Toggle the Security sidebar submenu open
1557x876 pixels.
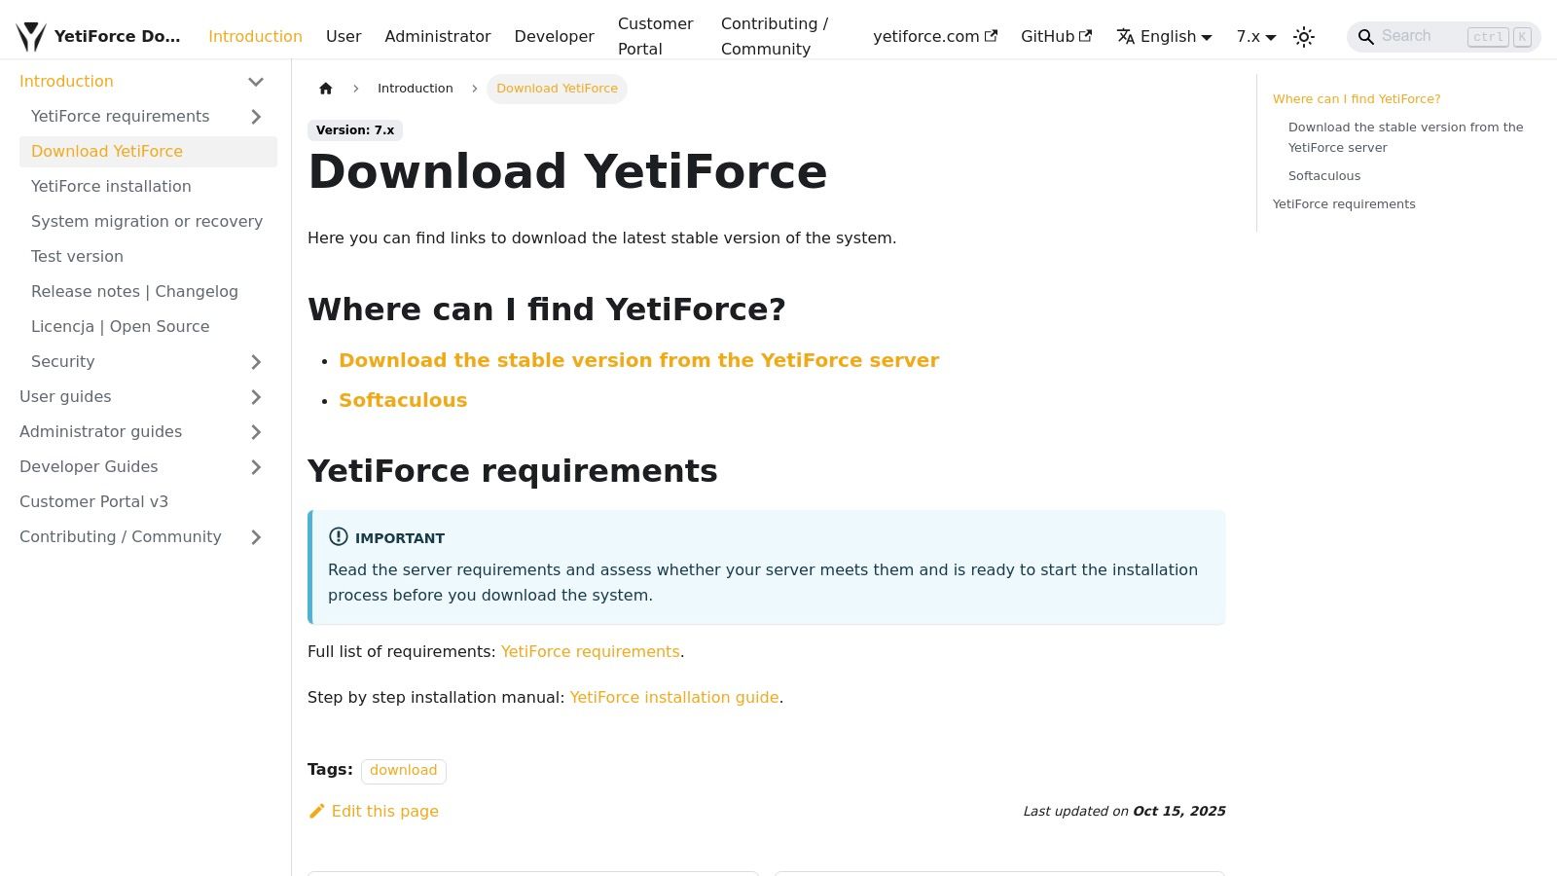click(x=256, y=361)
